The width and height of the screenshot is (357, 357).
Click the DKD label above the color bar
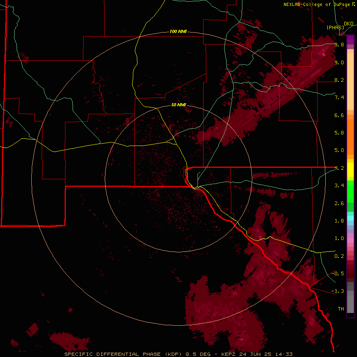[x=349, y=24]
